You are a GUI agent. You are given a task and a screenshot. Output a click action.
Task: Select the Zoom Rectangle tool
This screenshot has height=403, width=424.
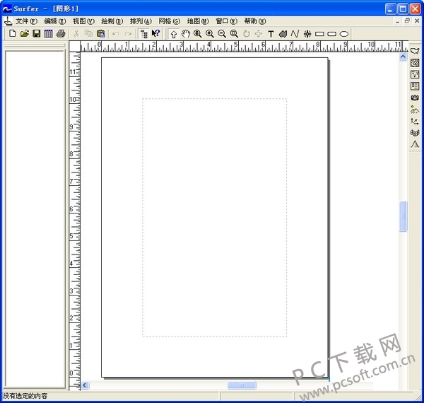[x=234, y=34]
